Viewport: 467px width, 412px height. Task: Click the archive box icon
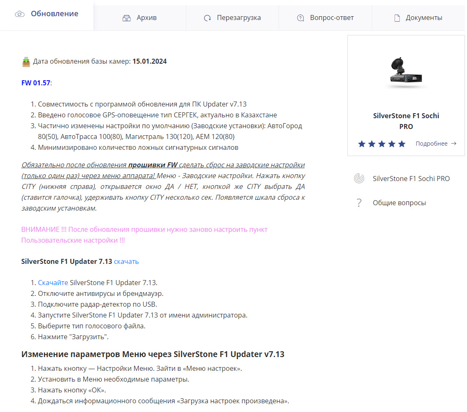(x=127, y=18)
